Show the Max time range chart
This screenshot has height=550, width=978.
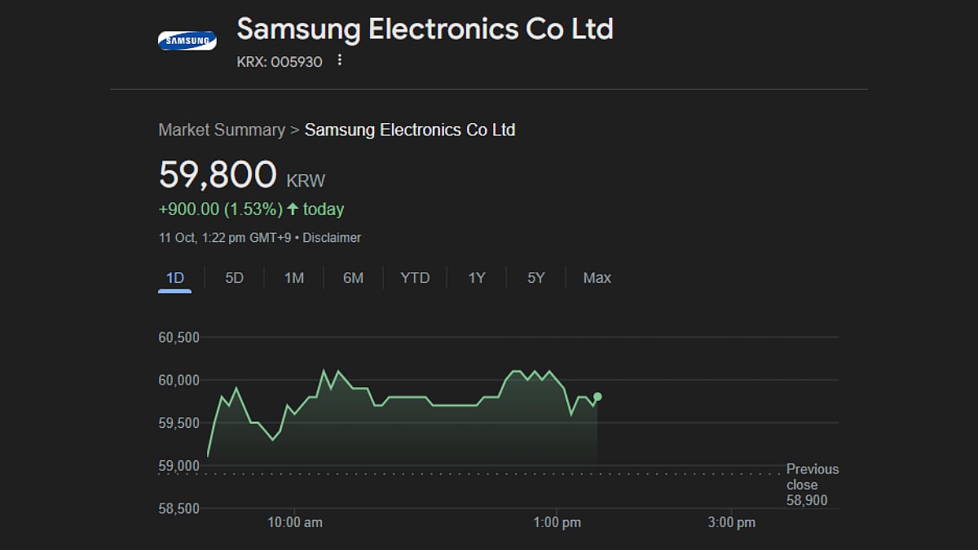(597, 278)
